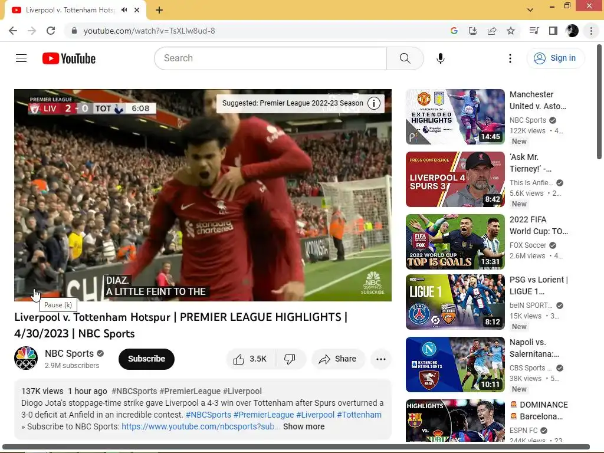Click the '137K views' text
Image resolution: width=604 pixels, height=453 pixels.
click(42, 392)
